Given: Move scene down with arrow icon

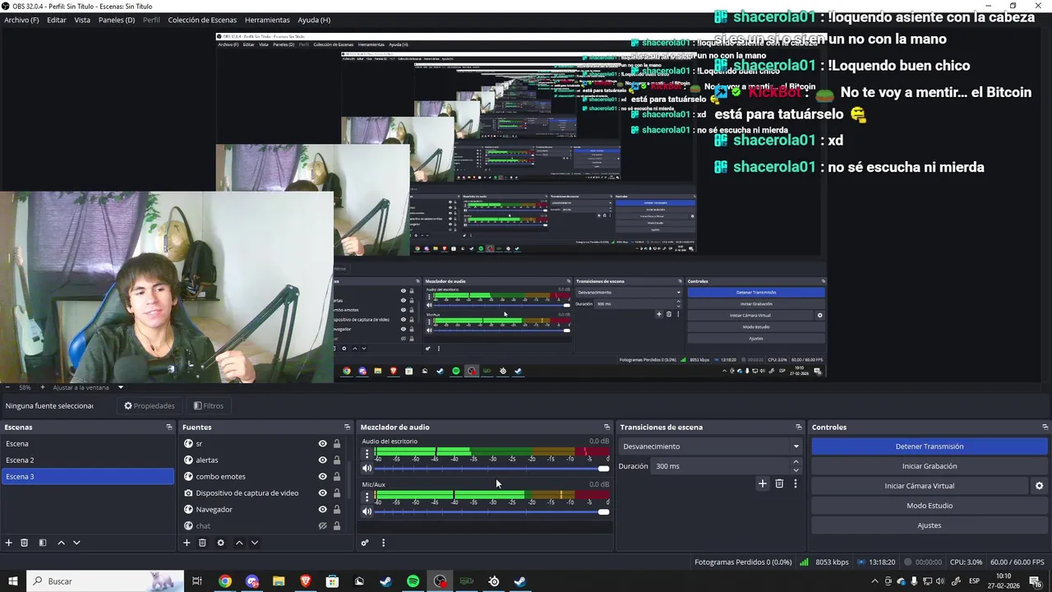Looking at the screenshot, I should [x=76, y=543].
